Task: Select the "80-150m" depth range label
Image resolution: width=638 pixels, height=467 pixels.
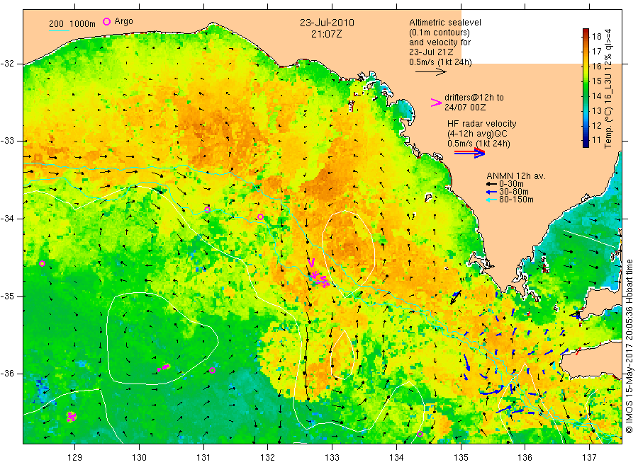Action: [516, 200]
